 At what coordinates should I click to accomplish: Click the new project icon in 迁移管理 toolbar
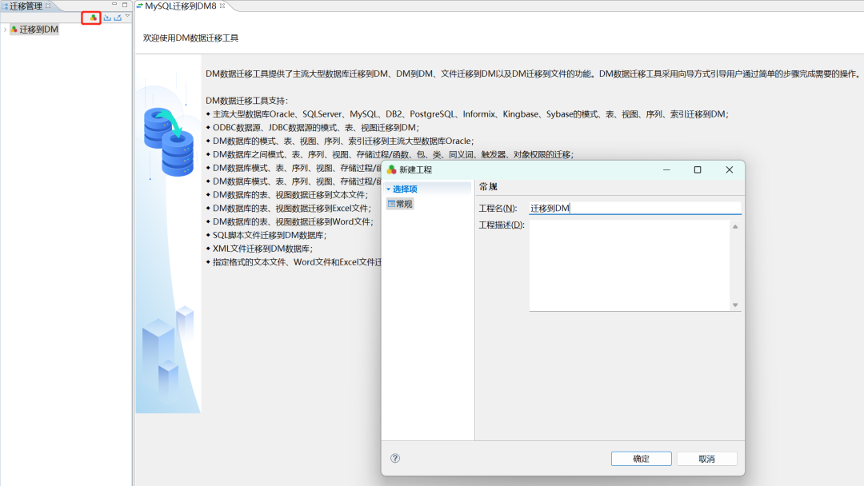tap(93, 18)
